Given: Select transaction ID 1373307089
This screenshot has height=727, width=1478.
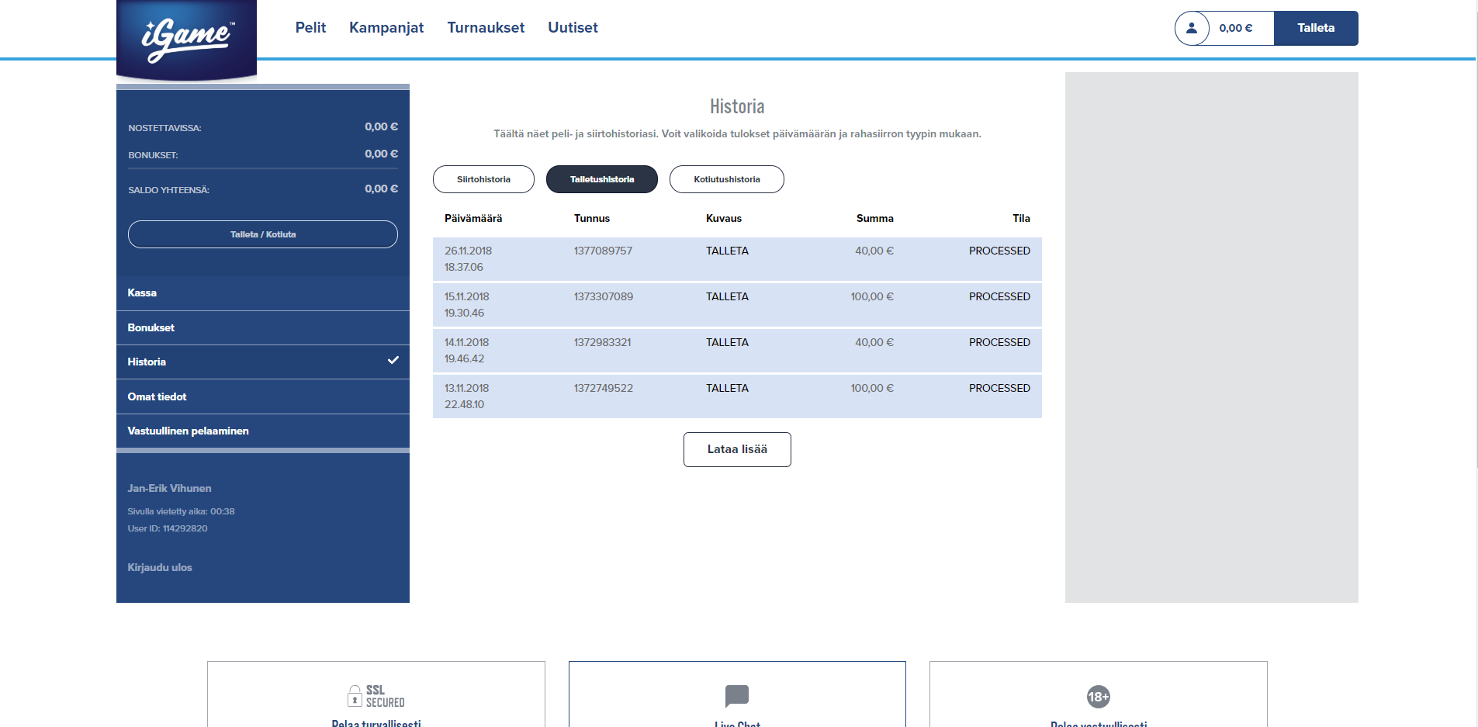Looking at the screenshot, I should click(x=604, y=296).
